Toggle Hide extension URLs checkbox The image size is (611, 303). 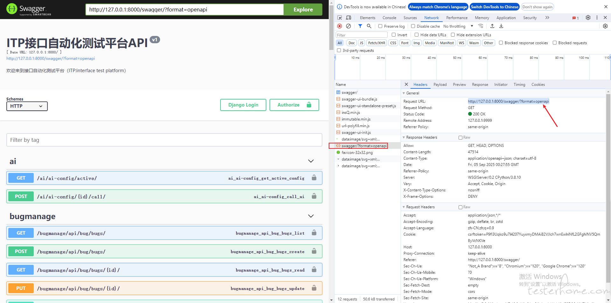pos(453,35)
